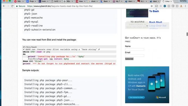Click the Xamarin Microsoft advertisement
This screenshot has height=106, width=188.
[x=147, y=85]
